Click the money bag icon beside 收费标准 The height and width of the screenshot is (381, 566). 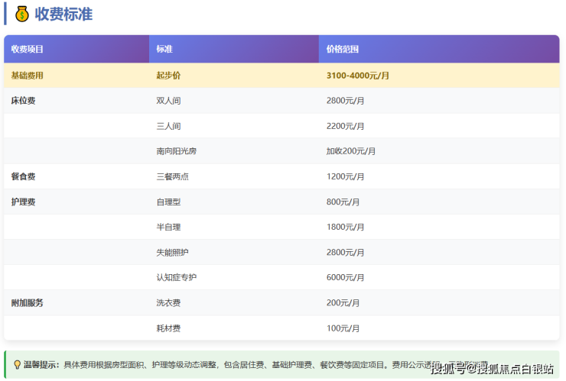21,14
